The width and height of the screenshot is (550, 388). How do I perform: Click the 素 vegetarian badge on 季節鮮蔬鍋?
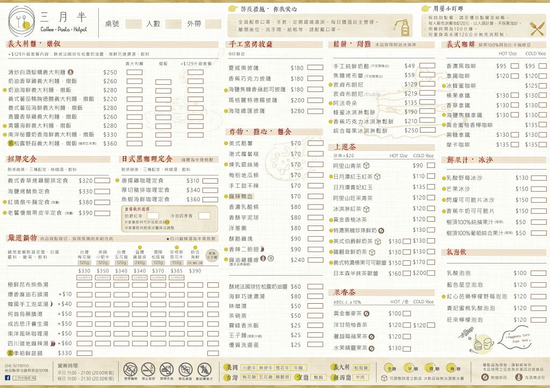(10, 353)
